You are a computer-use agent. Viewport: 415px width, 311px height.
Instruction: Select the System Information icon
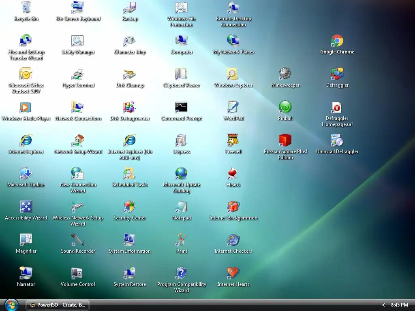[130, 240]
